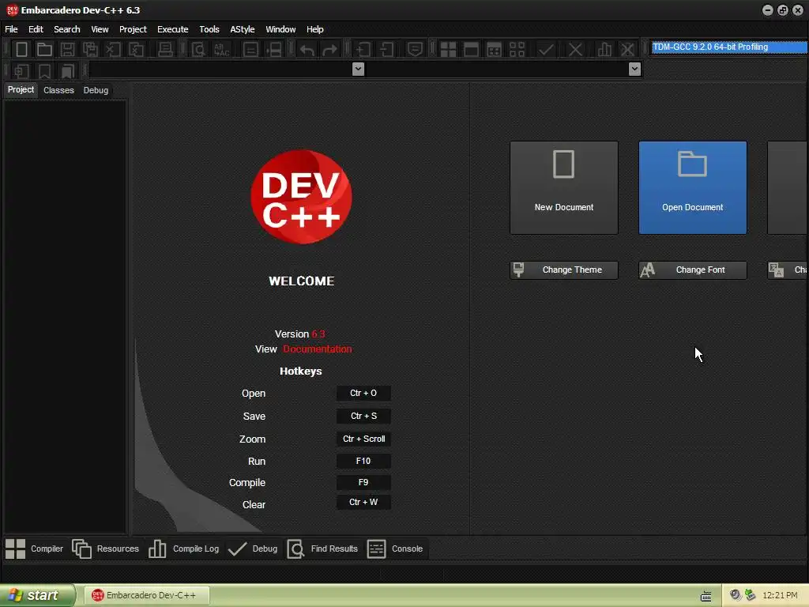The width and height of the screenshot is (809, 607).
Task: Switch to the Project sidebar tab
Action: [21, 90]
